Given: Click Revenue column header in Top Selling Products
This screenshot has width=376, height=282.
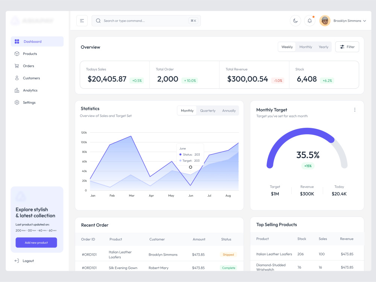Looking at the screenshot, I should tap(347, 239).
